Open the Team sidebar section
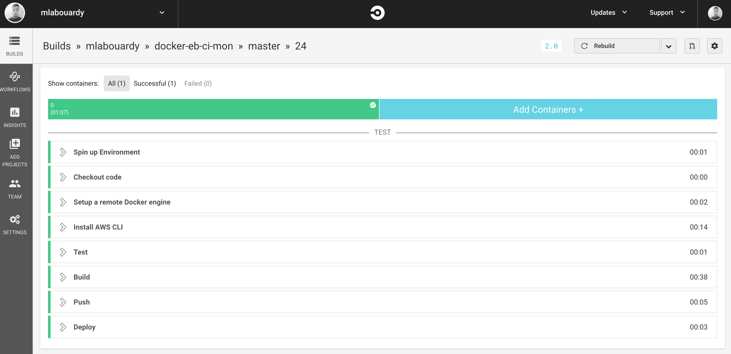The image size is (731, 354). [15, 189]
